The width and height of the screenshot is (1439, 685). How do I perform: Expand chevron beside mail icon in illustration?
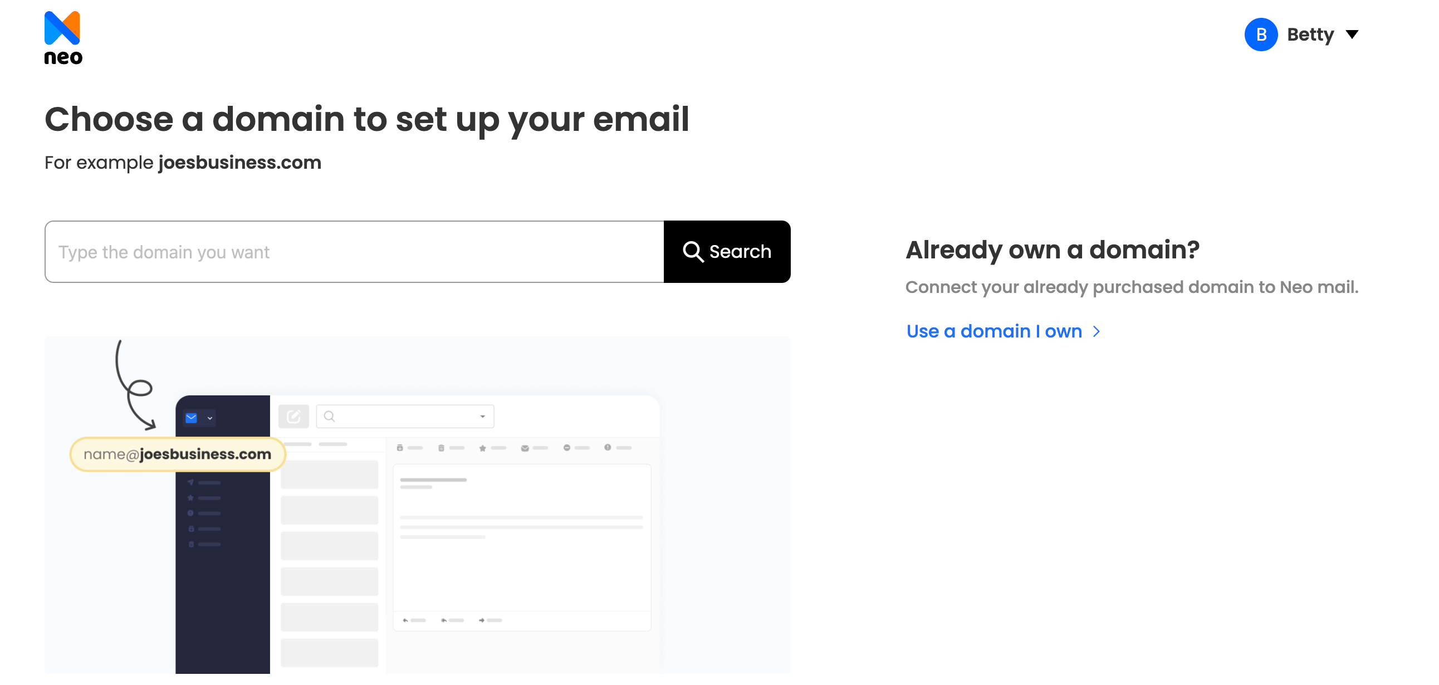pyautogui.click(x=210, y=418)
